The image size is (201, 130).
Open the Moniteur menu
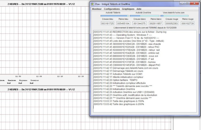(96, 9)
